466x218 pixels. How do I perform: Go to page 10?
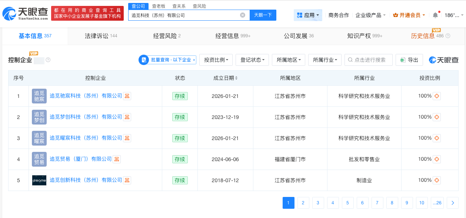click(x=422, y=202)
